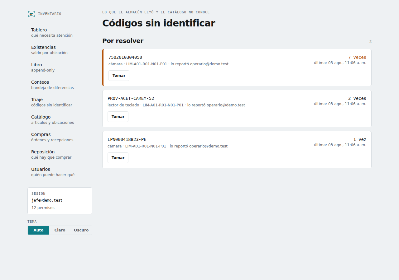Select the Auto theme
The width and height of the screenshot is (399, 280).
tap(39, 230)
